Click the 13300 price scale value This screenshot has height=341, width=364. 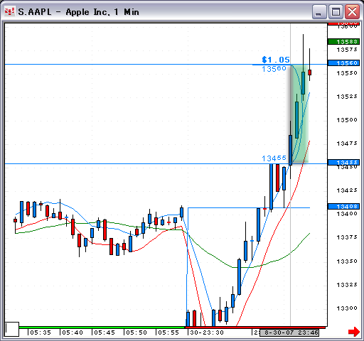[347, 308]
